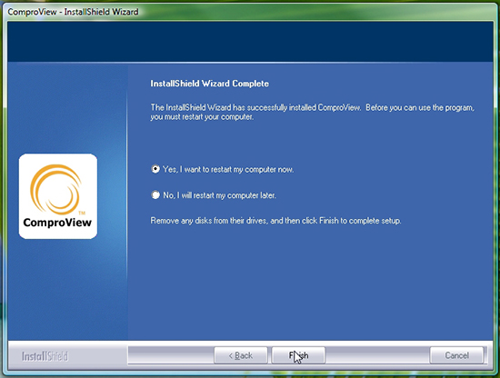Click the vertical divider beside the sidebar

pyautogui.click(x=127, y=201)
